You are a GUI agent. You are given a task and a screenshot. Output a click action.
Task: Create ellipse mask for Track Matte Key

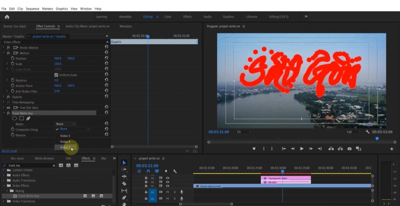pyautogui.click(x=14, y=118)
